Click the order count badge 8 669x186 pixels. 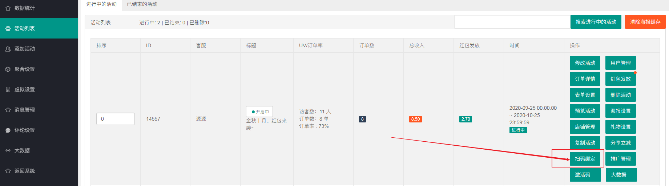click(362, 119)
